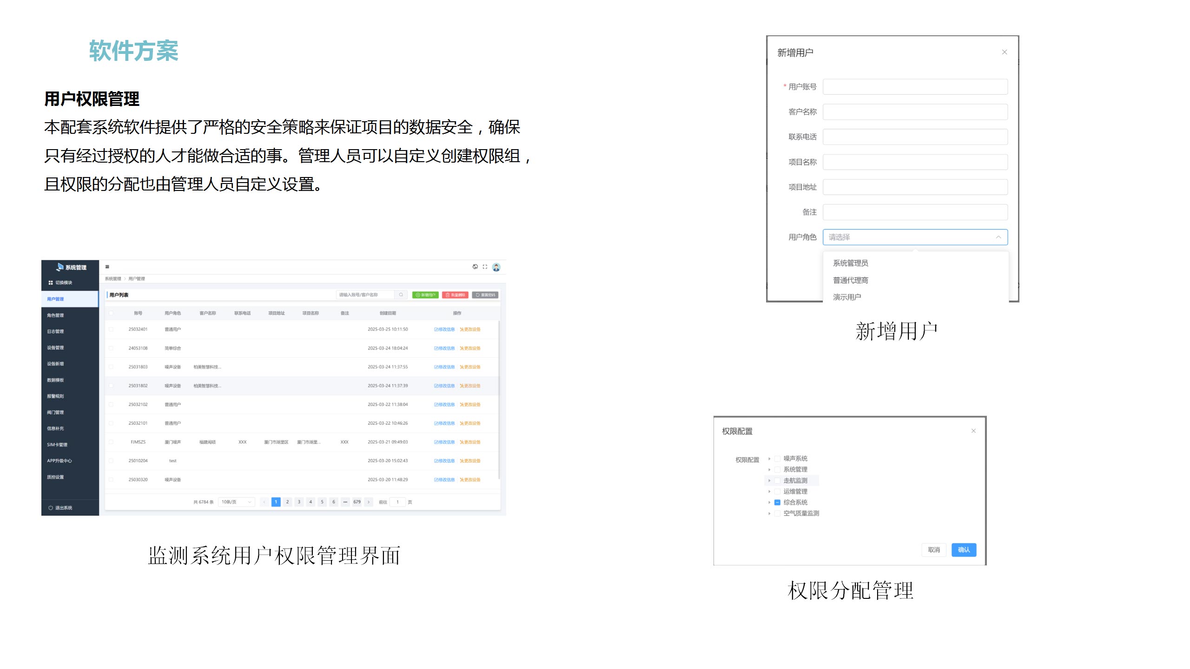Click the search magnifier icon in user list
The width and height of the screenshot is (1190, 669).
[x=401, y=295]
